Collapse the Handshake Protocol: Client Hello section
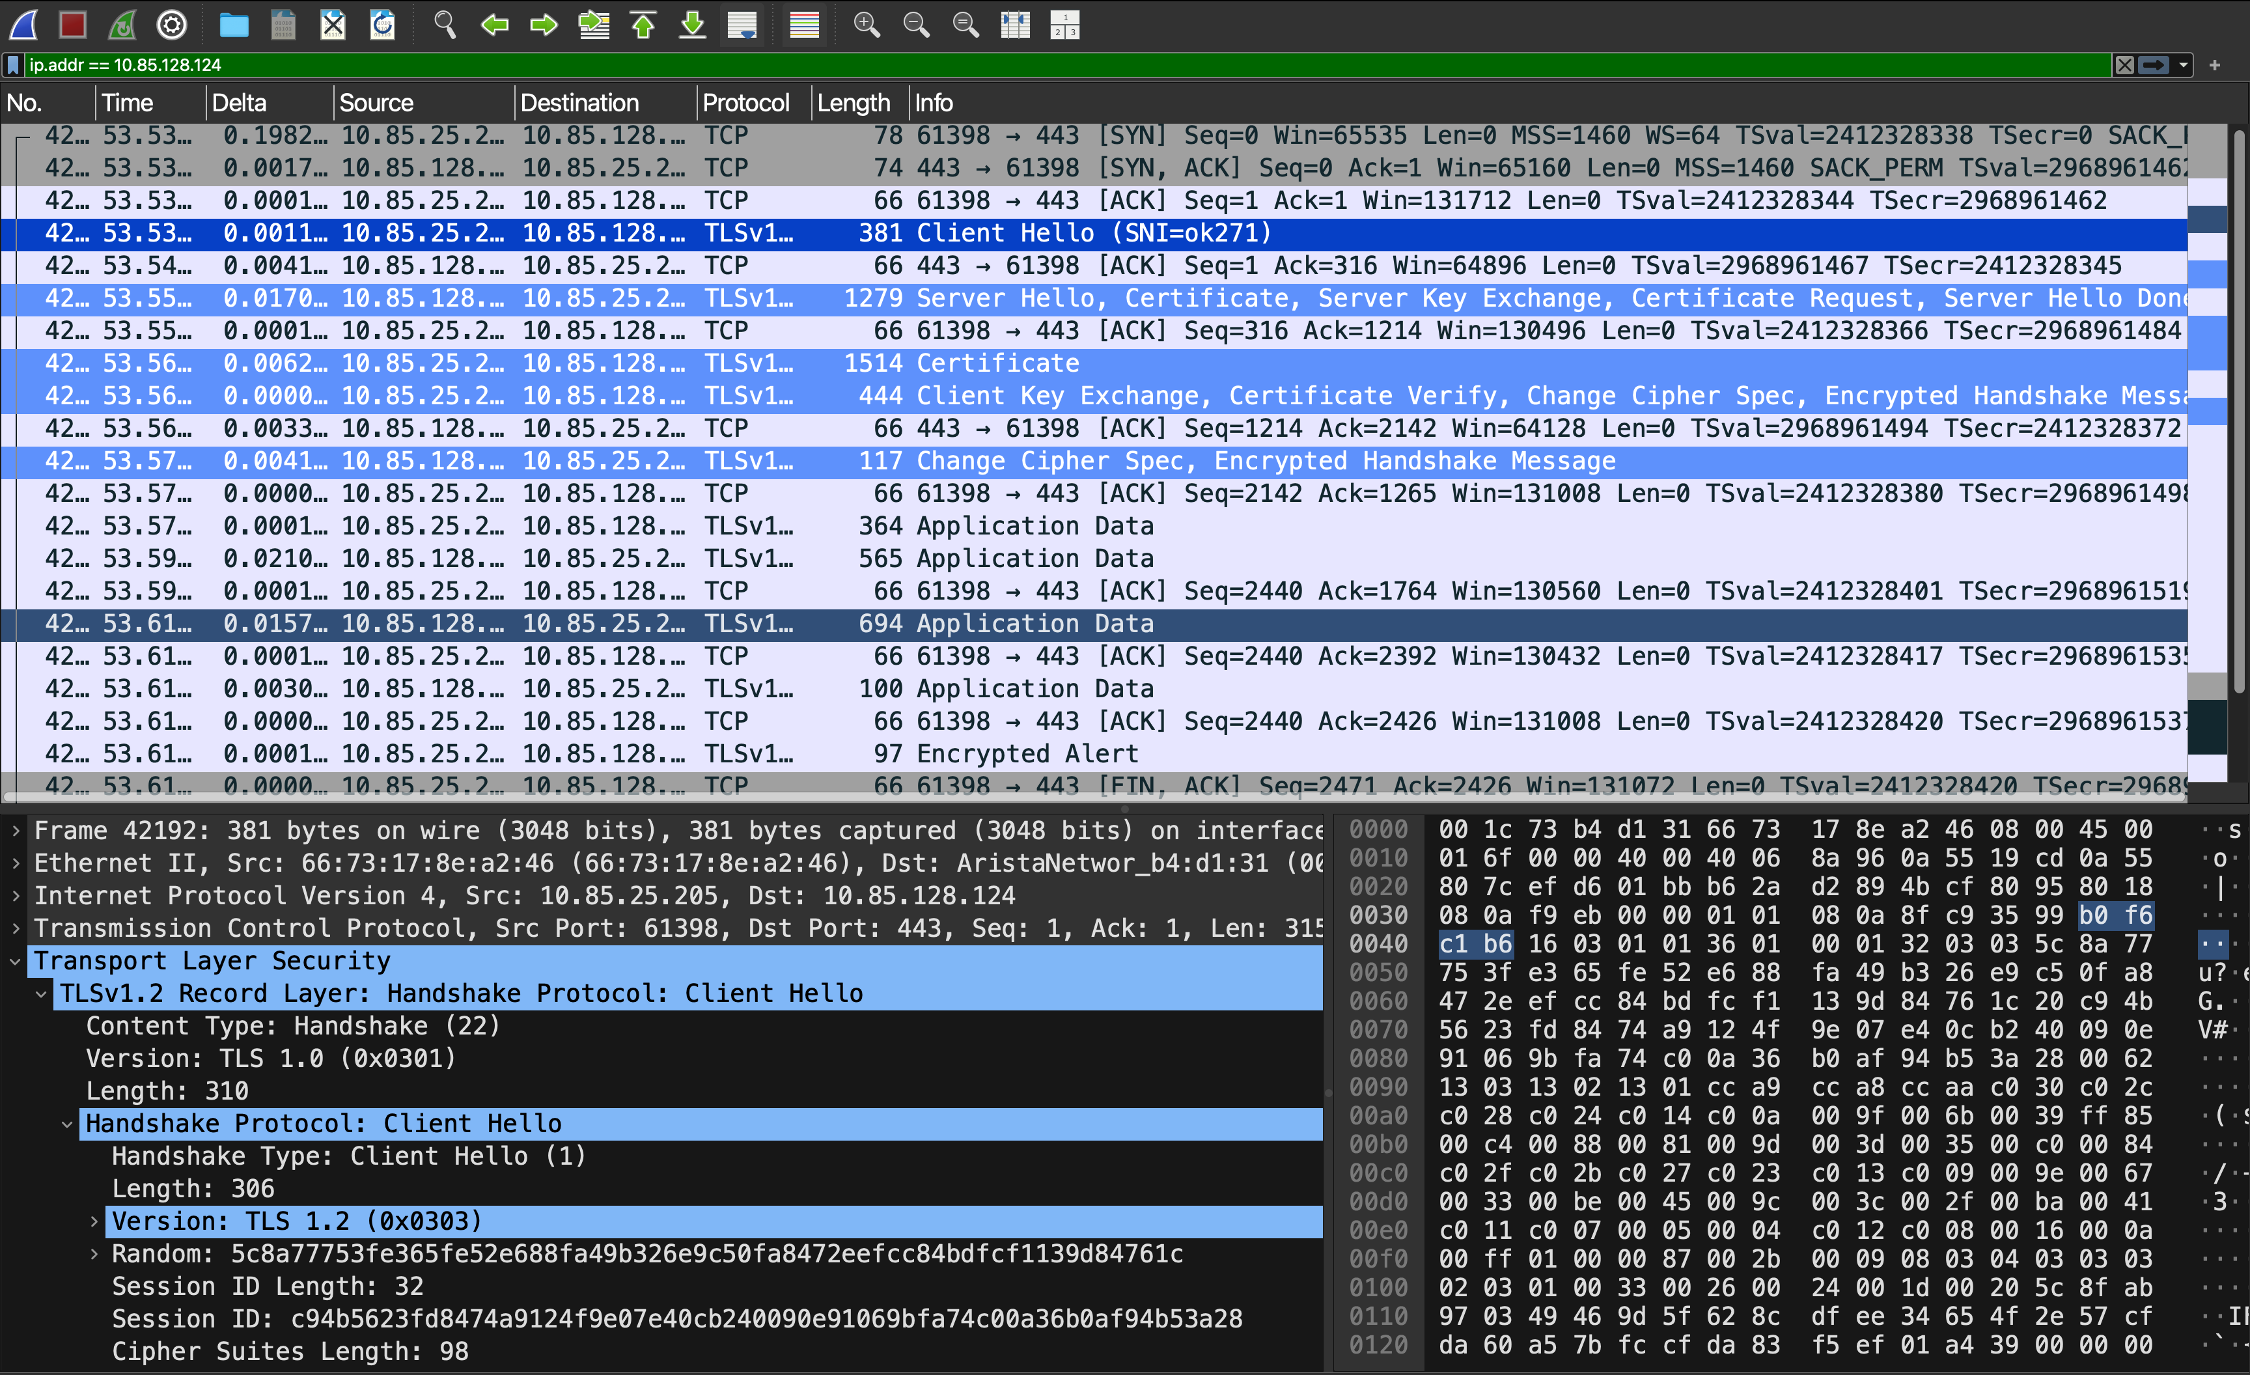Image resolution: width=2250 pixels, height=1375 pixels. pos(68,1123)
